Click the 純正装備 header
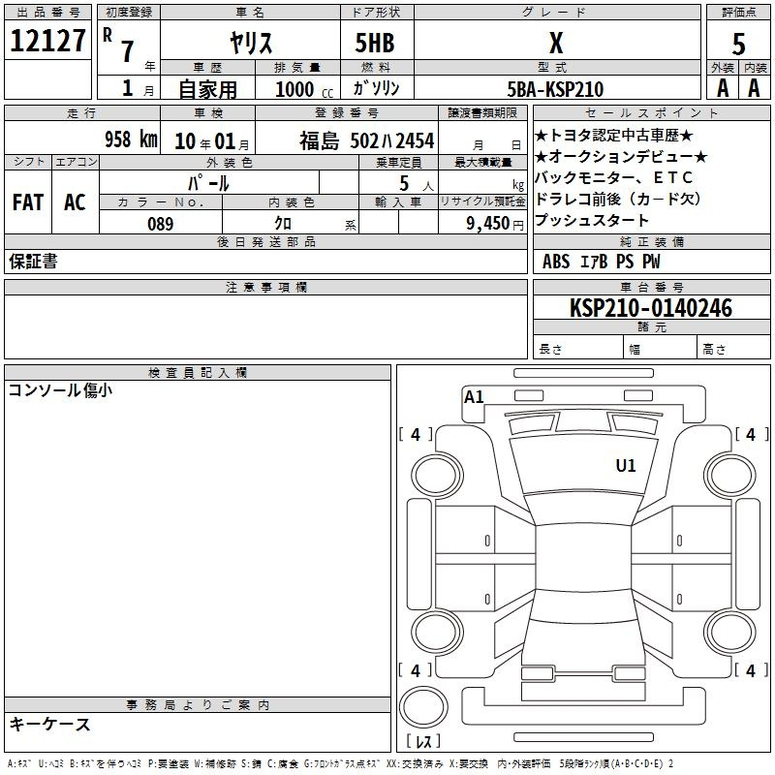Image resolution: width=775 pixels, height=775 pixels. [x=651, y=241]
